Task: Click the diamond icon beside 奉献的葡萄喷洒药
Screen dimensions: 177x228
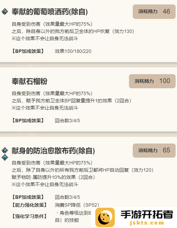Action: (x=5, y=11)
